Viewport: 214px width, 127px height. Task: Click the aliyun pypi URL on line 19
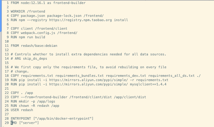click(89, 80)
